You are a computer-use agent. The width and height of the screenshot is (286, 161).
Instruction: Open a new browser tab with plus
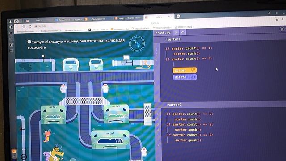coord(178,16)
